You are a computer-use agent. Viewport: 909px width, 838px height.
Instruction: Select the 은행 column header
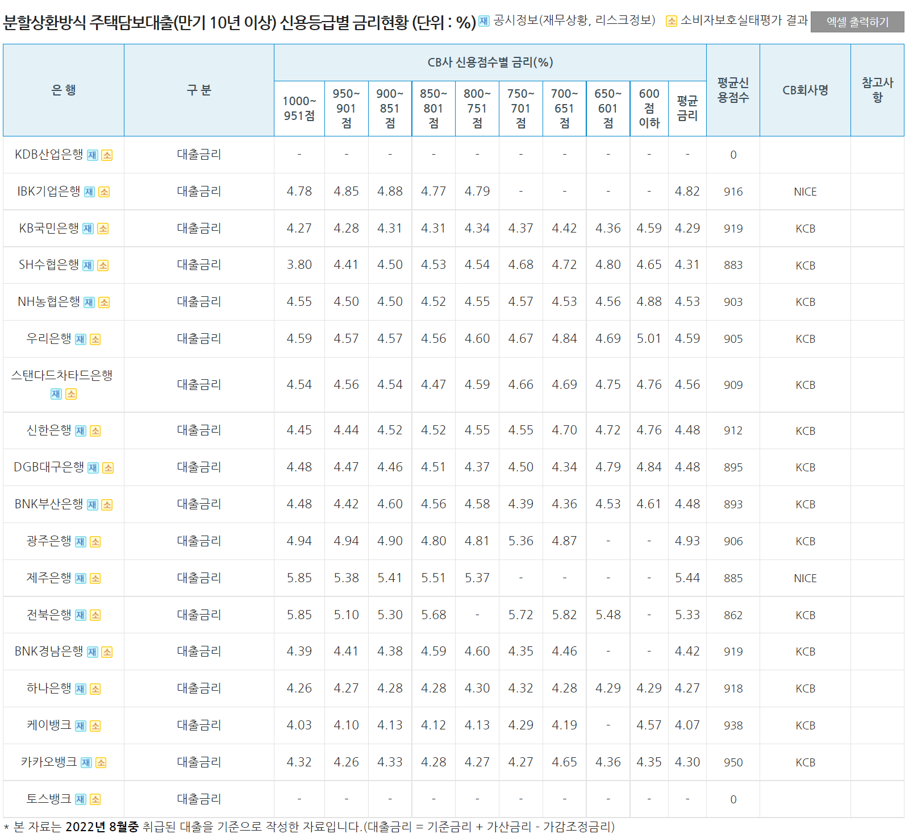tap(64, 90)
